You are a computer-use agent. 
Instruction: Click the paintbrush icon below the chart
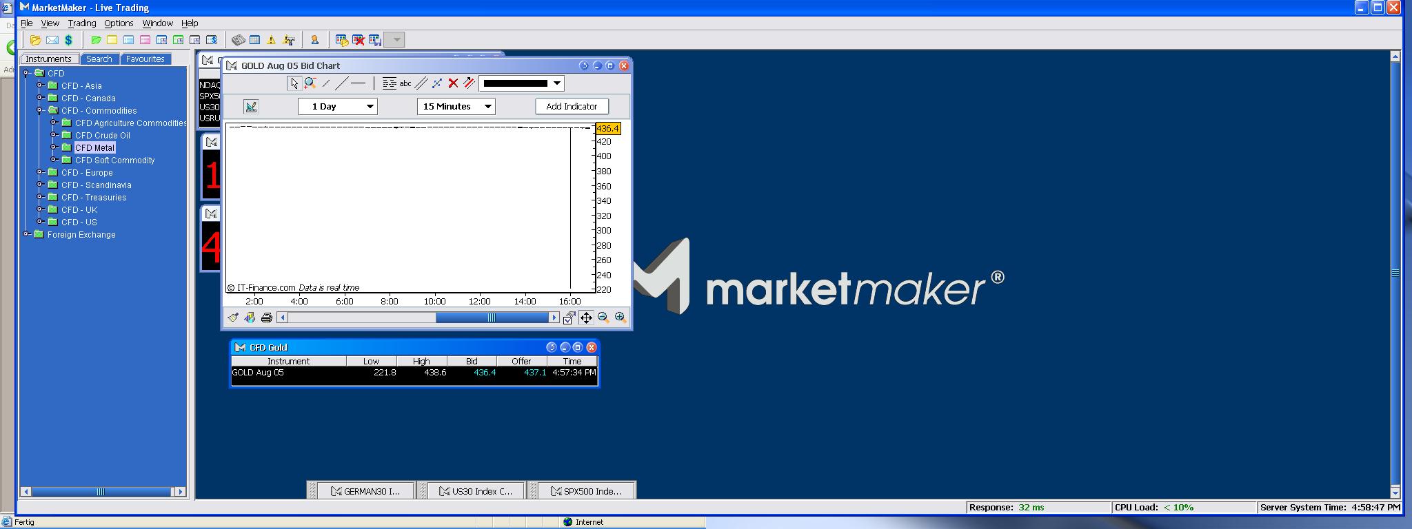[233, 318]
